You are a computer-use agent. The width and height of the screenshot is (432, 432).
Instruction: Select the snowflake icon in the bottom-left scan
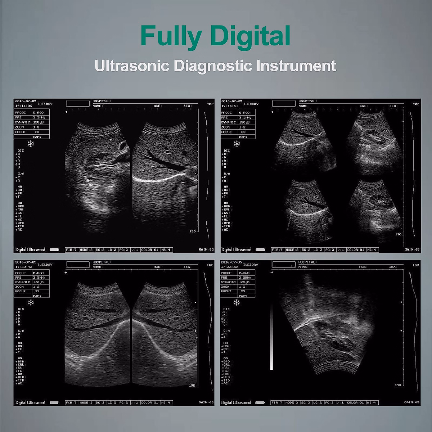(x=31, y=302)
